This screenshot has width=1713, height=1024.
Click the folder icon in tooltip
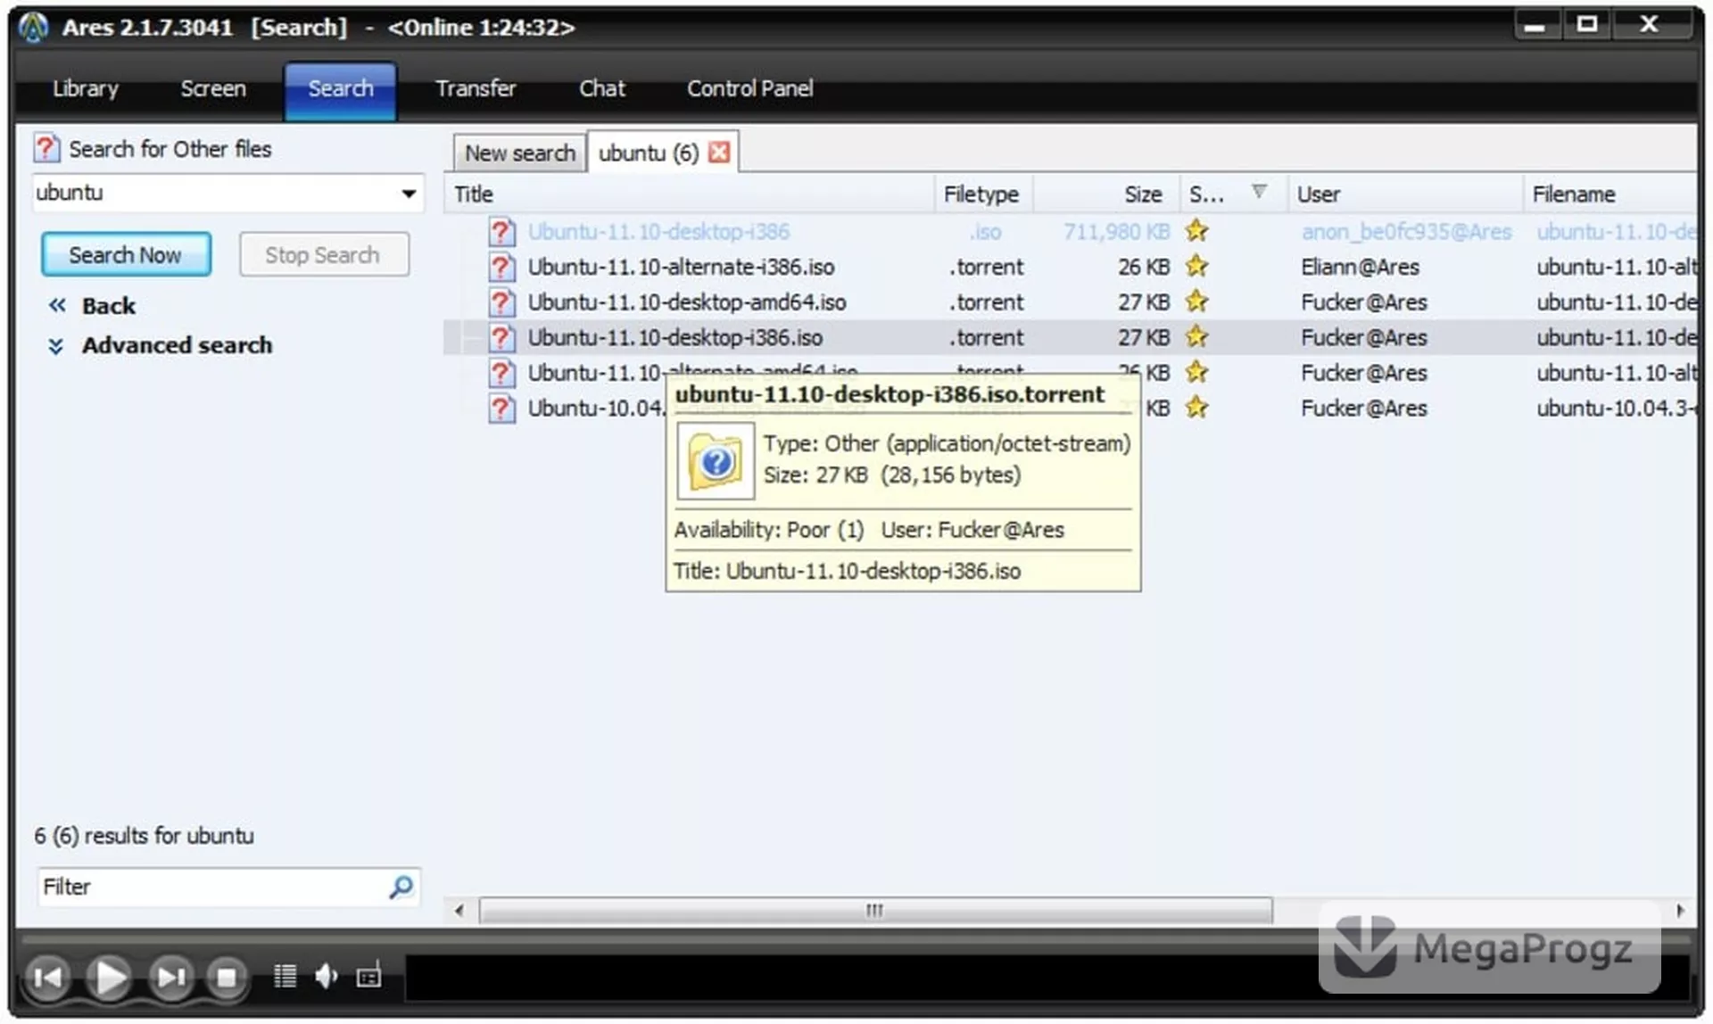[716, 461]
